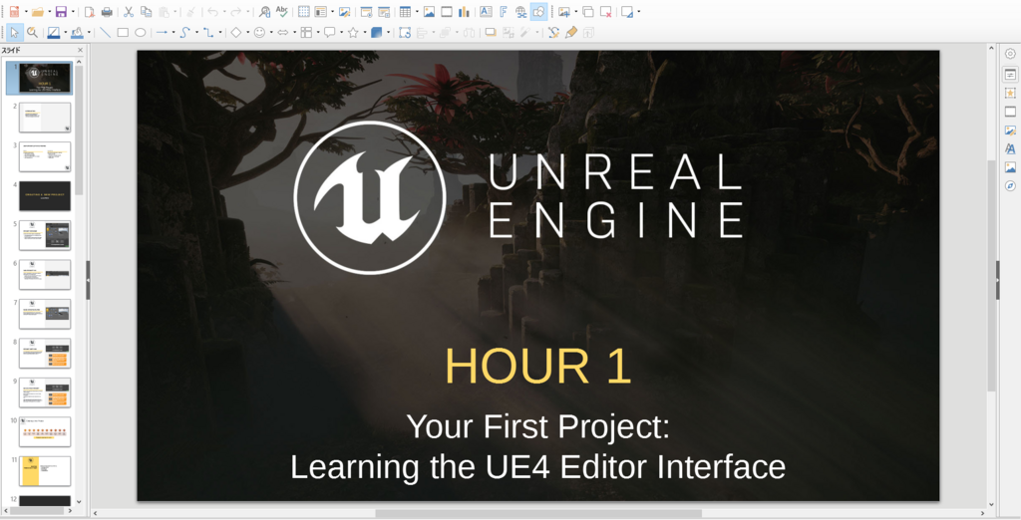1021x520 pixels.
Task: Click the Insert Image icon in toolbar
Action: click(429, 12)
